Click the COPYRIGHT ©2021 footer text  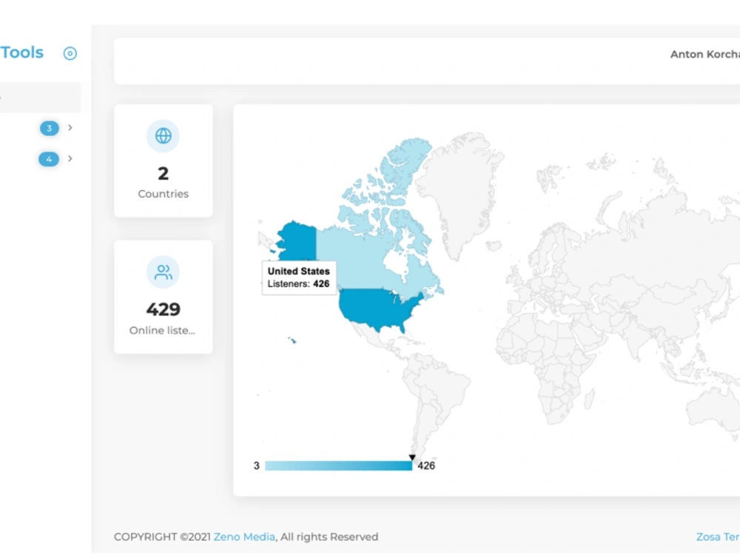point(162,537)
